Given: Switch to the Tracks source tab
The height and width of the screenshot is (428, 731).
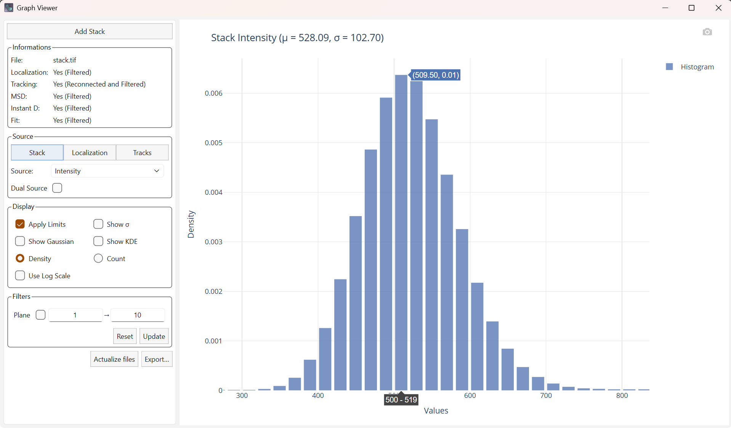Looking at the screenshot, I should 142,152.
